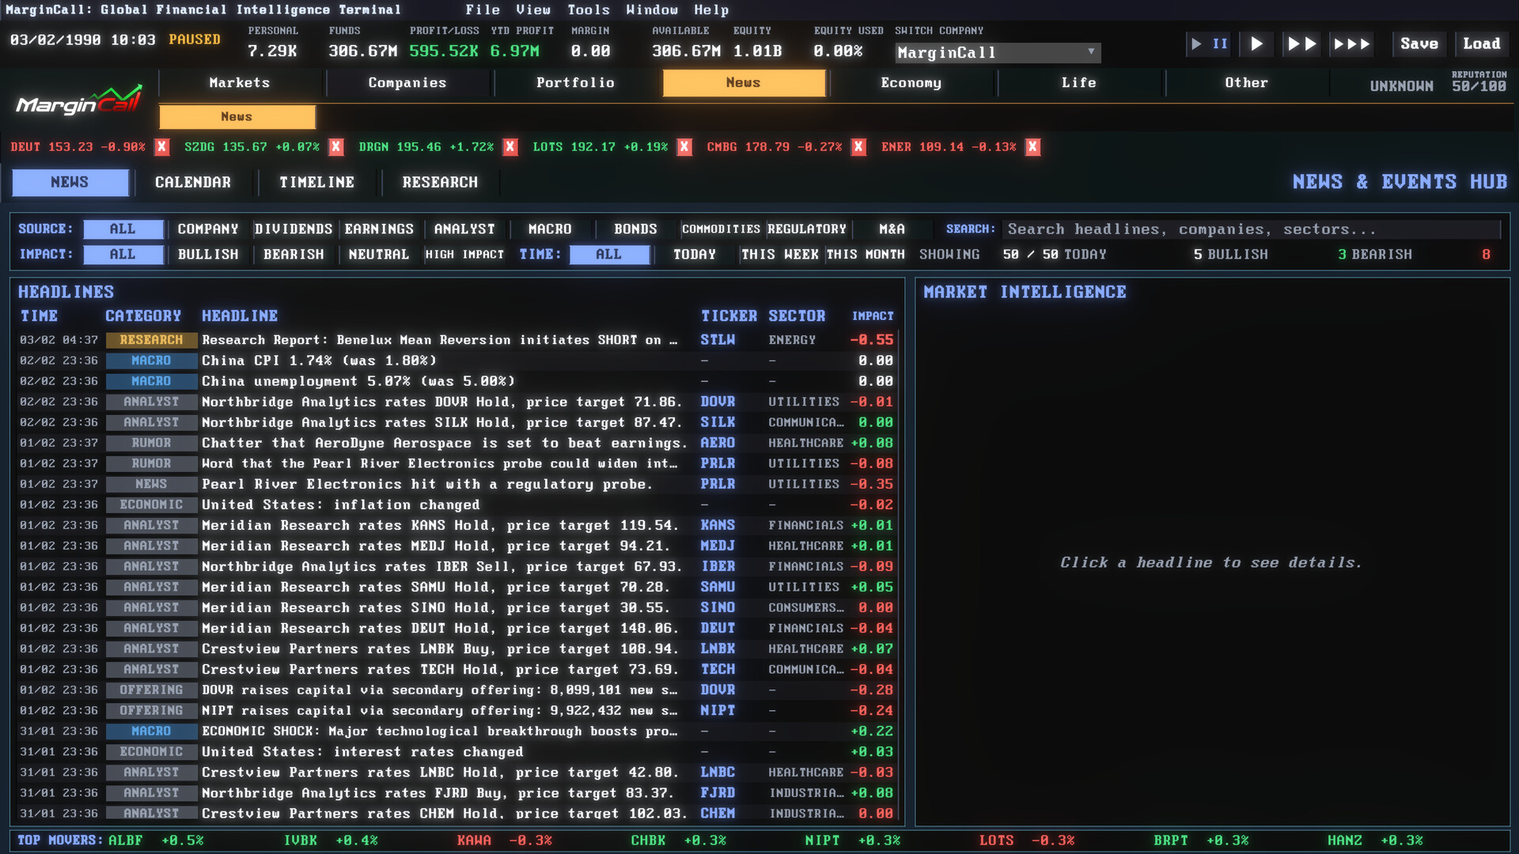Click the FJRD ticker link

(718, 792)
